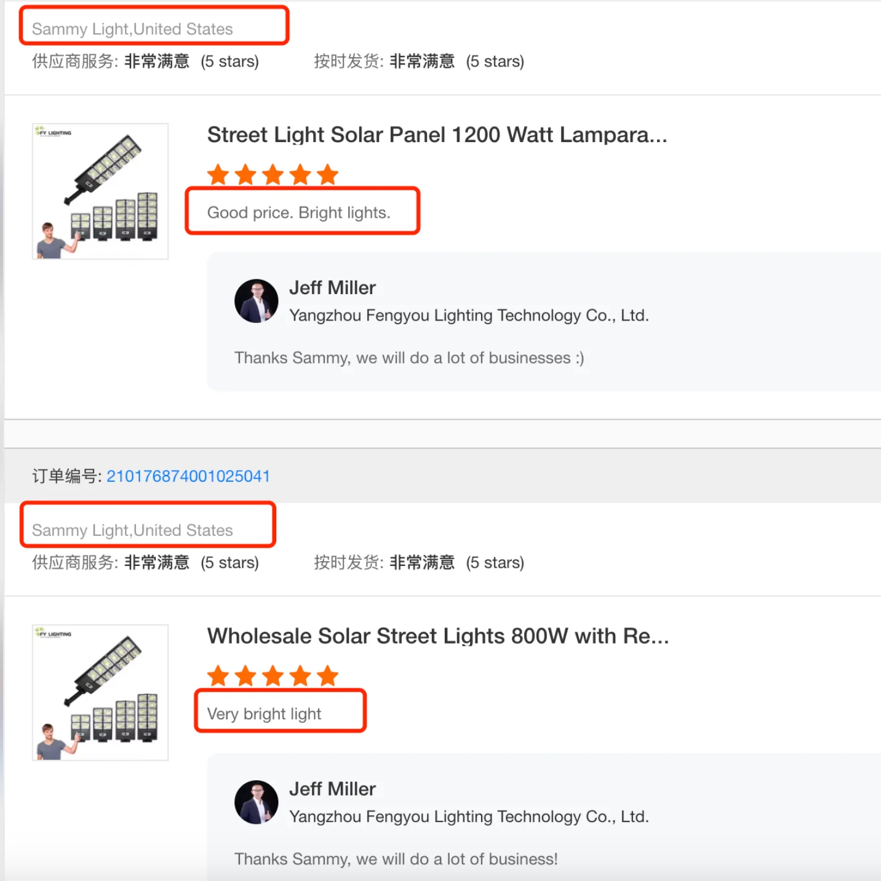
Task: Open Wholesale Solar Street Lights 800W title
Action: (x=438, y=636)
